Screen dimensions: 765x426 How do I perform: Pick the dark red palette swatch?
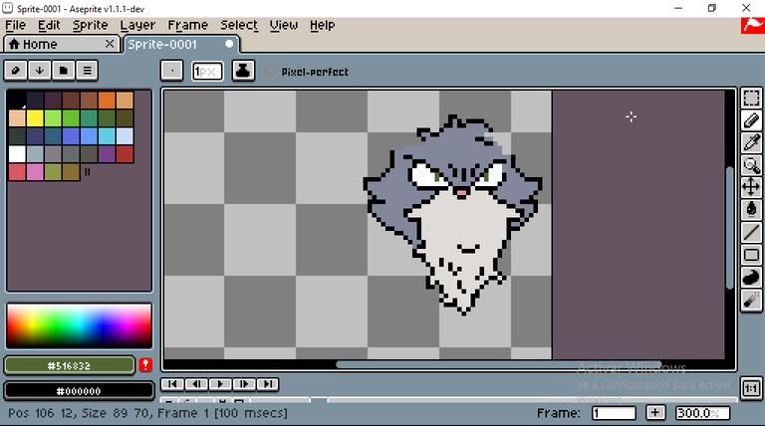[x=125, y=154]
